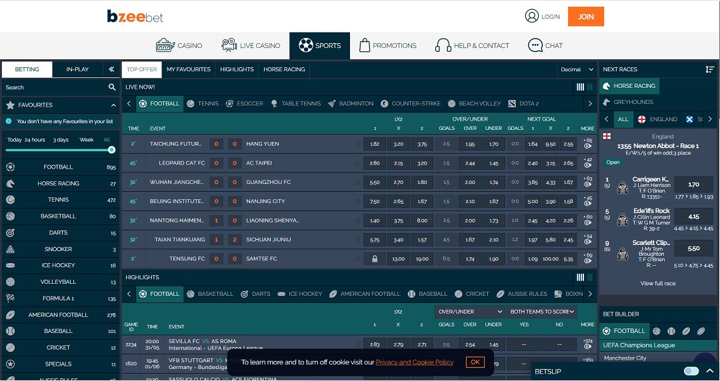Select odds 1.82 for Taichung Futuro win
The height and width of the screenshot is (381, 720).
375,144
